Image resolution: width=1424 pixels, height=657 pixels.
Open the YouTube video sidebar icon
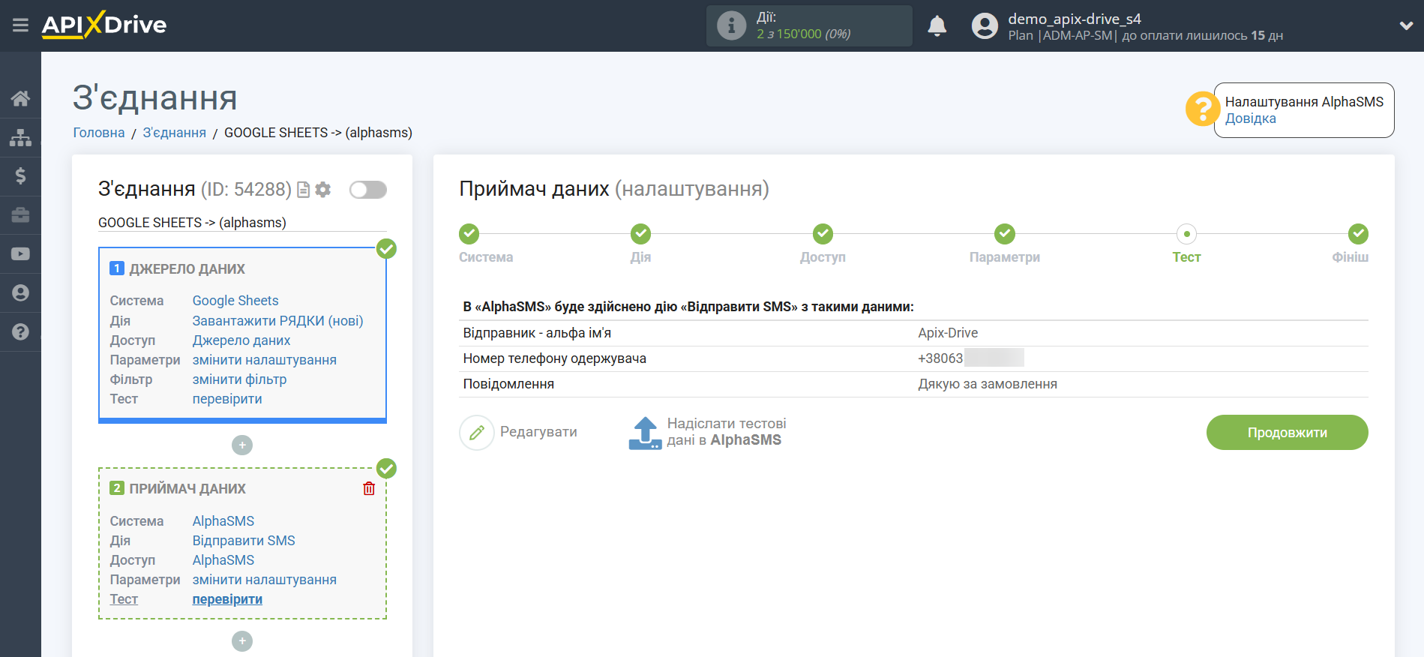point(20,254)
